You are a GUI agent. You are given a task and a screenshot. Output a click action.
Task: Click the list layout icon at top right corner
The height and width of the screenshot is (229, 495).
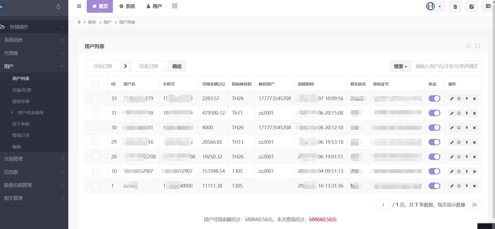pyautogui.click(x=488, y=6)
